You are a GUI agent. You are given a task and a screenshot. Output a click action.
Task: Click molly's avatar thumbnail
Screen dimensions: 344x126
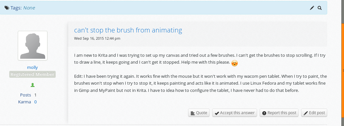pos(33,45)
